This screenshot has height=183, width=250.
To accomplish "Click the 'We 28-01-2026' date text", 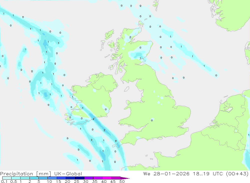I will point(166,174).
